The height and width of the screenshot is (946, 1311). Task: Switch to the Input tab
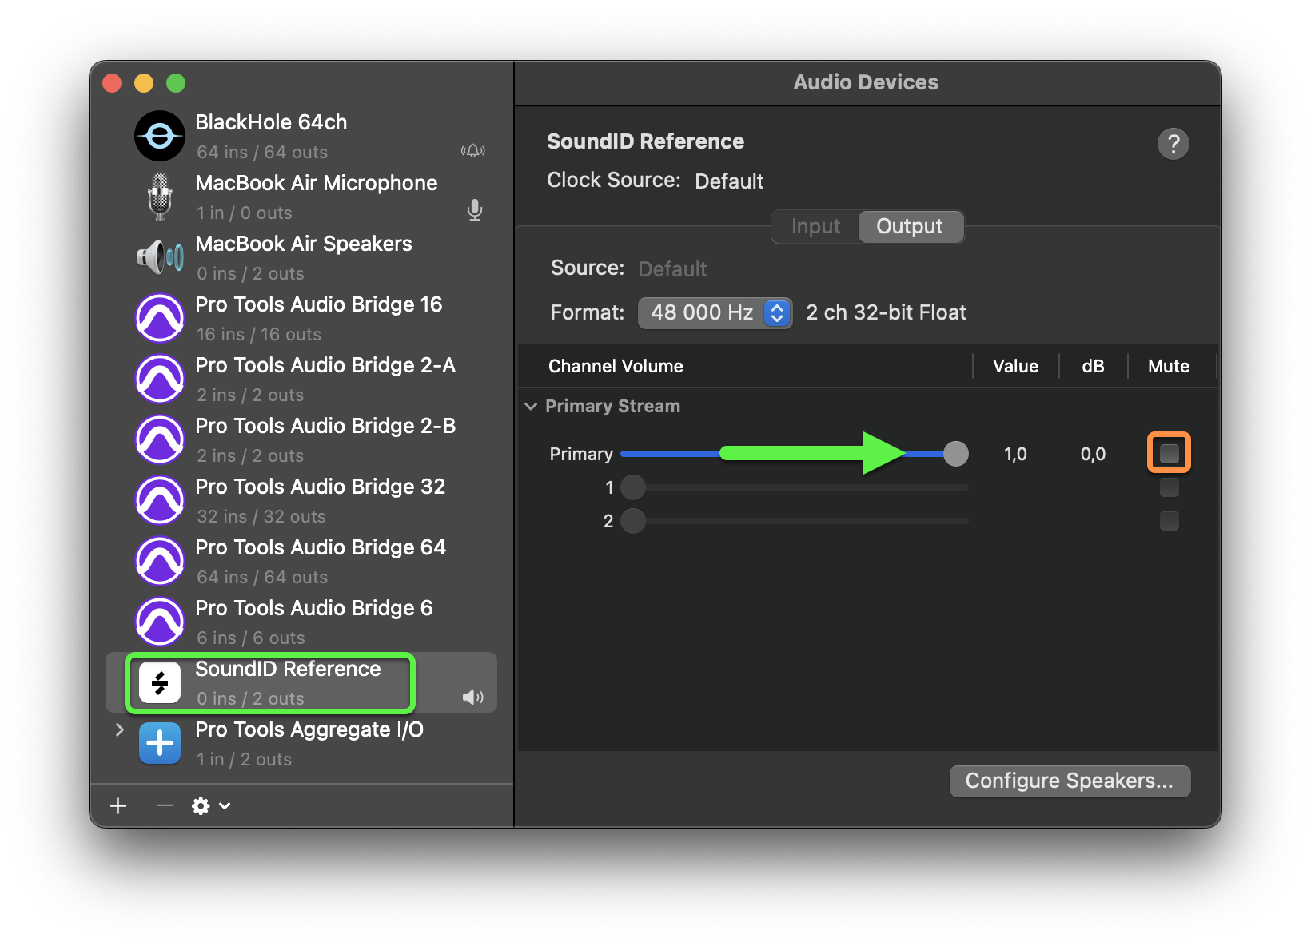tap(815, 227)
